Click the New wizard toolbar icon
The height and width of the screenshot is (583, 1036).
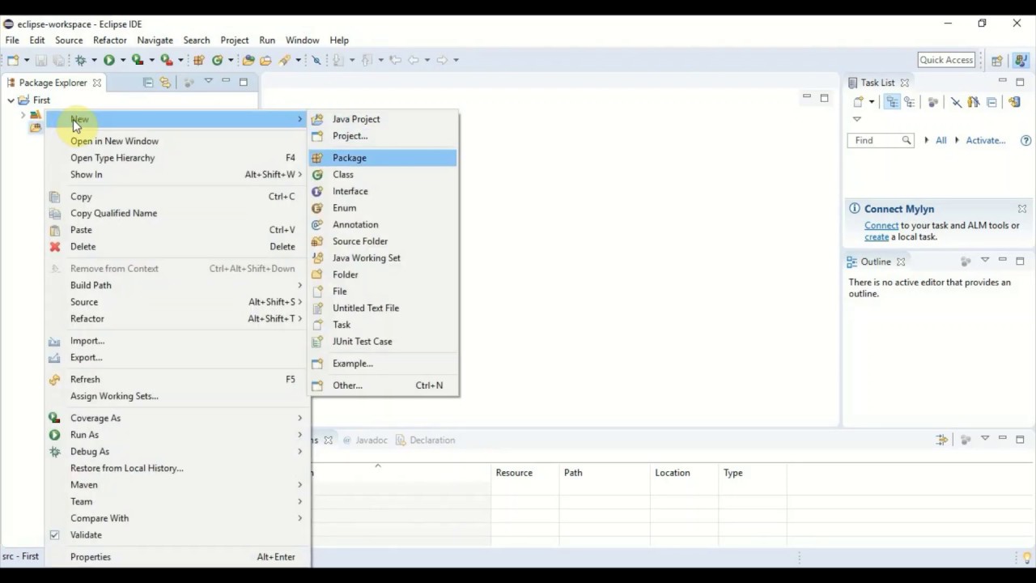(x=13, y=60)
